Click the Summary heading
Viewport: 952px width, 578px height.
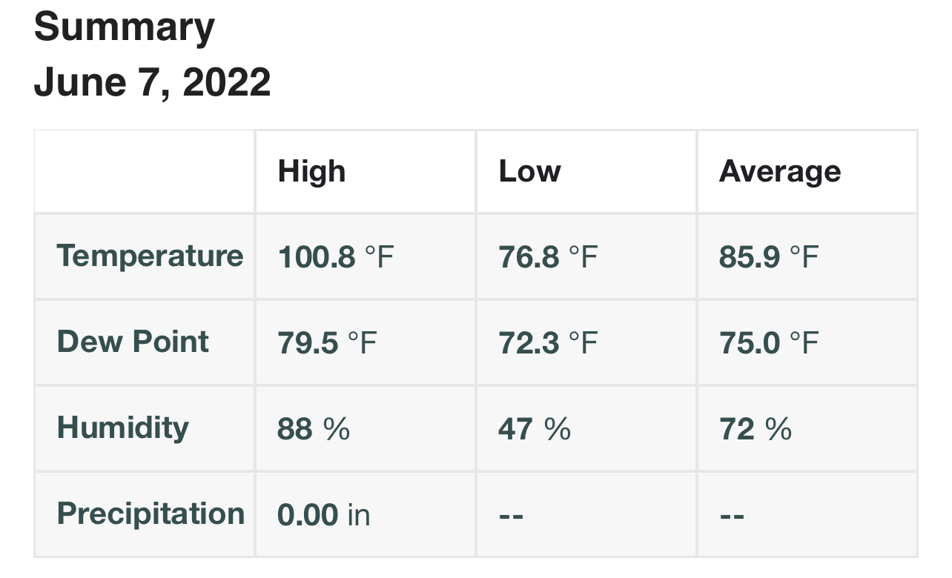[x=125, y=27]
